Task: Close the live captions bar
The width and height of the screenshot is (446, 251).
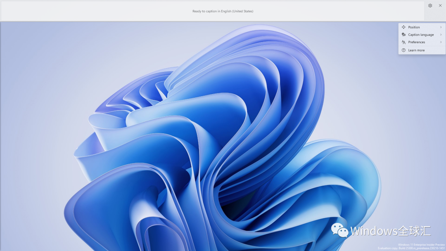Action: tap(440, 6)
